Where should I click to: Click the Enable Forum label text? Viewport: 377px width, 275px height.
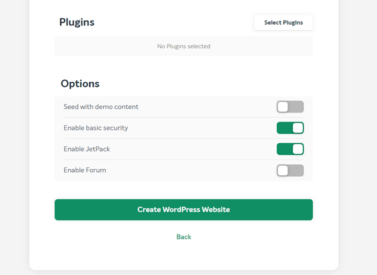pos(85,170)
